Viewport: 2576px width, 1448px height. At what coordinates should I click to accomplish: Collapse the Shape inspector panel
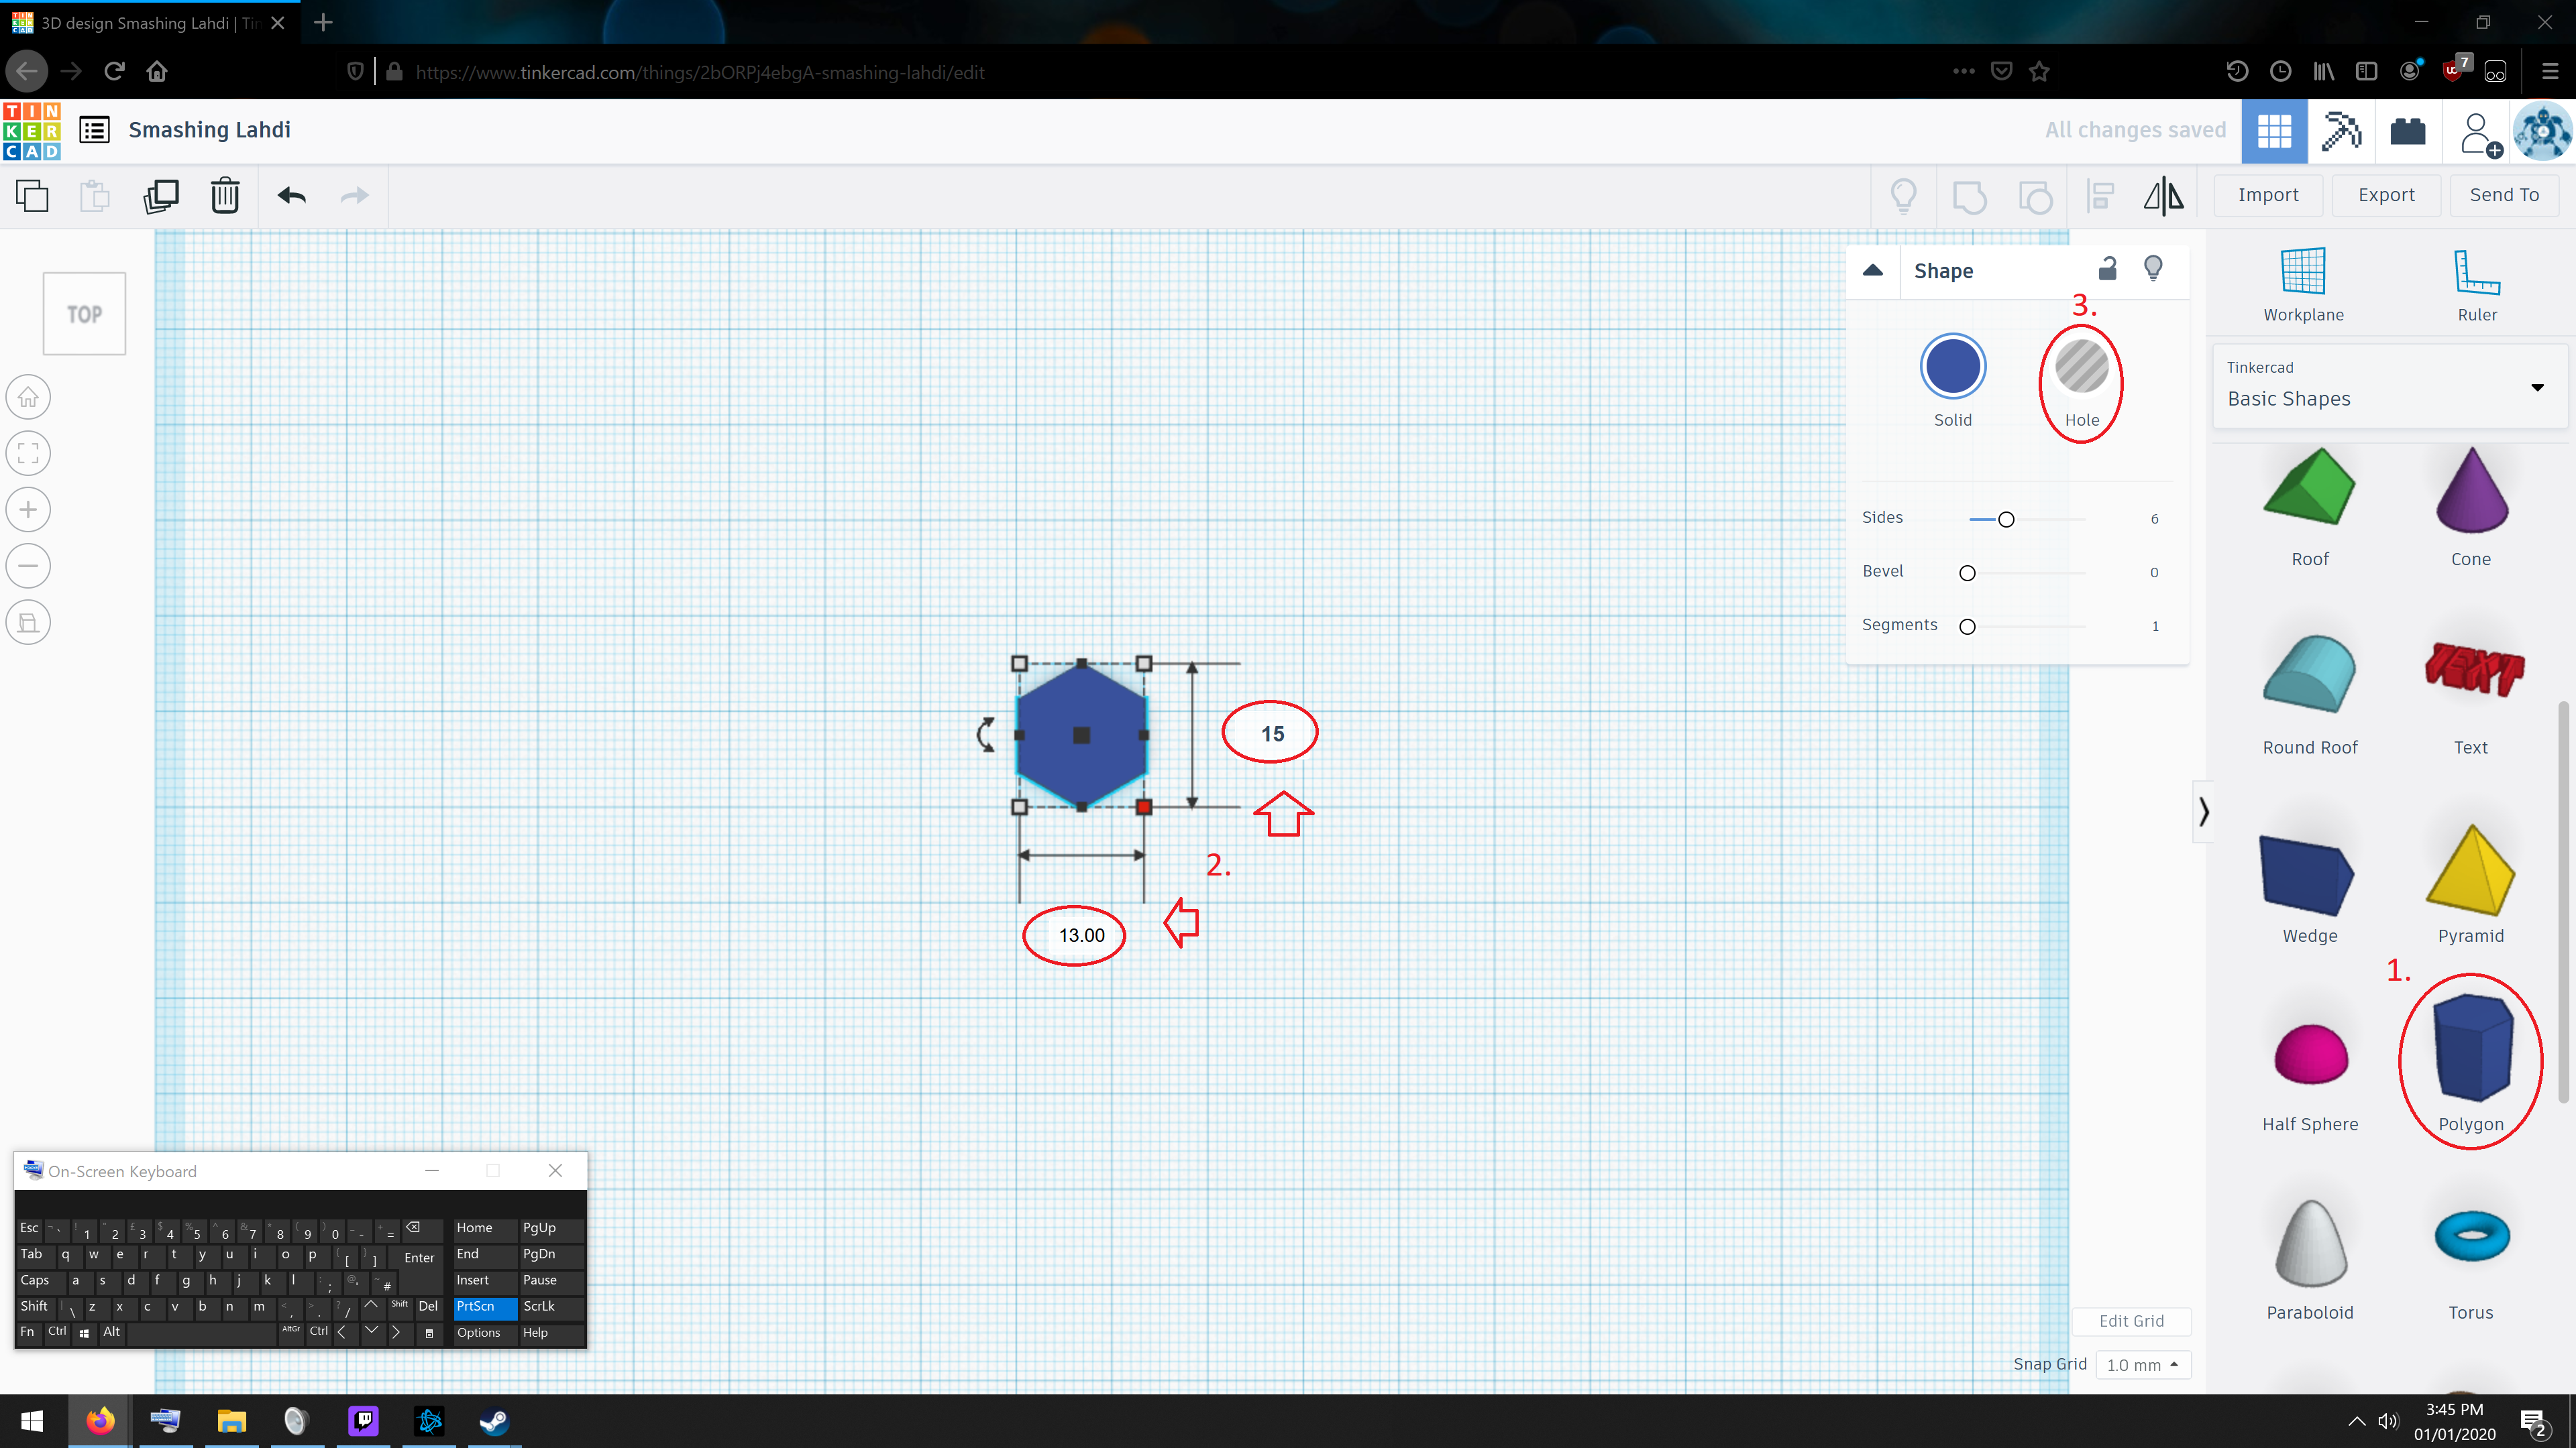(x=1873, y=271)
